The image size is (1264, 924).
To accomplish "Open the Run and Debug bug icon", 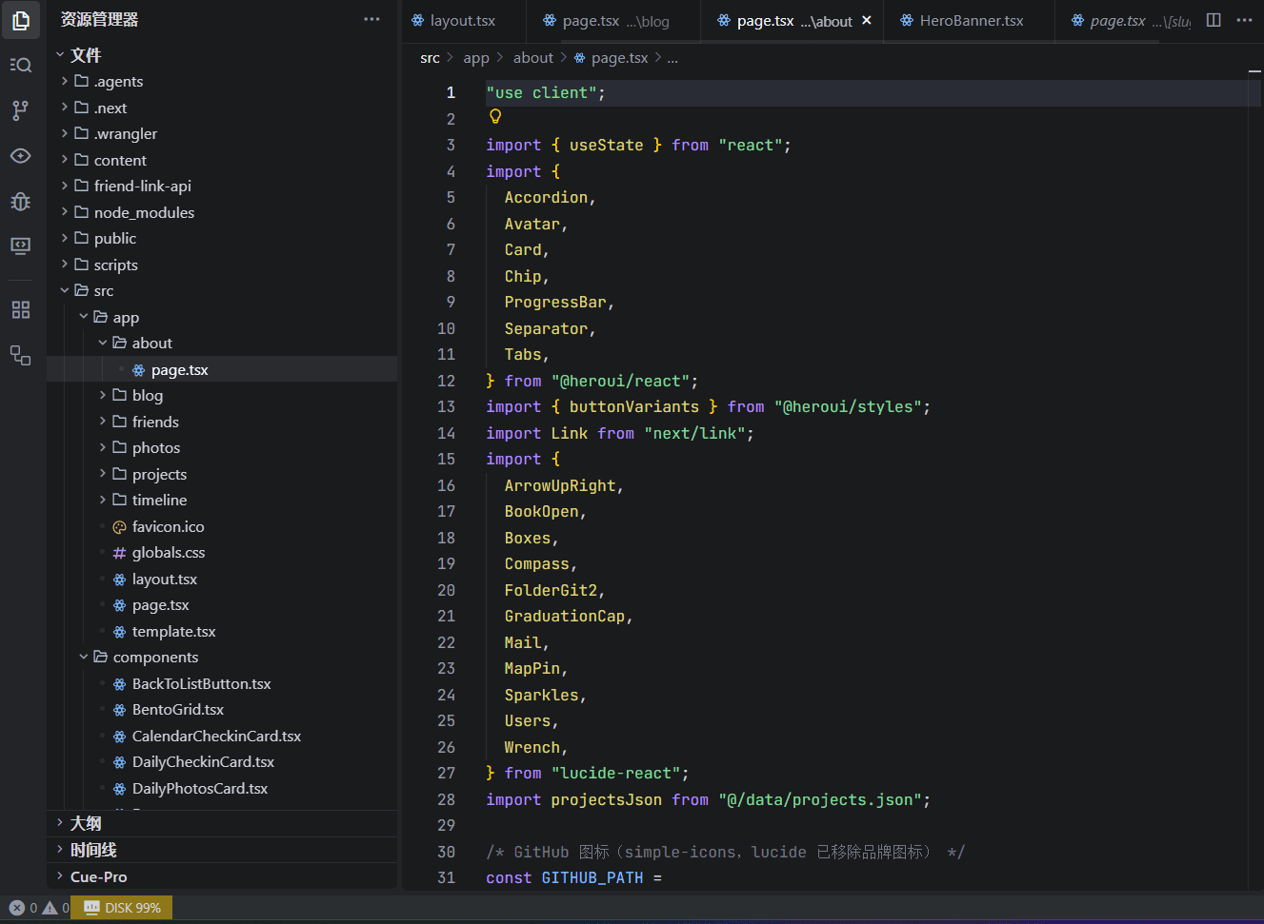I will tap(20, 201).
